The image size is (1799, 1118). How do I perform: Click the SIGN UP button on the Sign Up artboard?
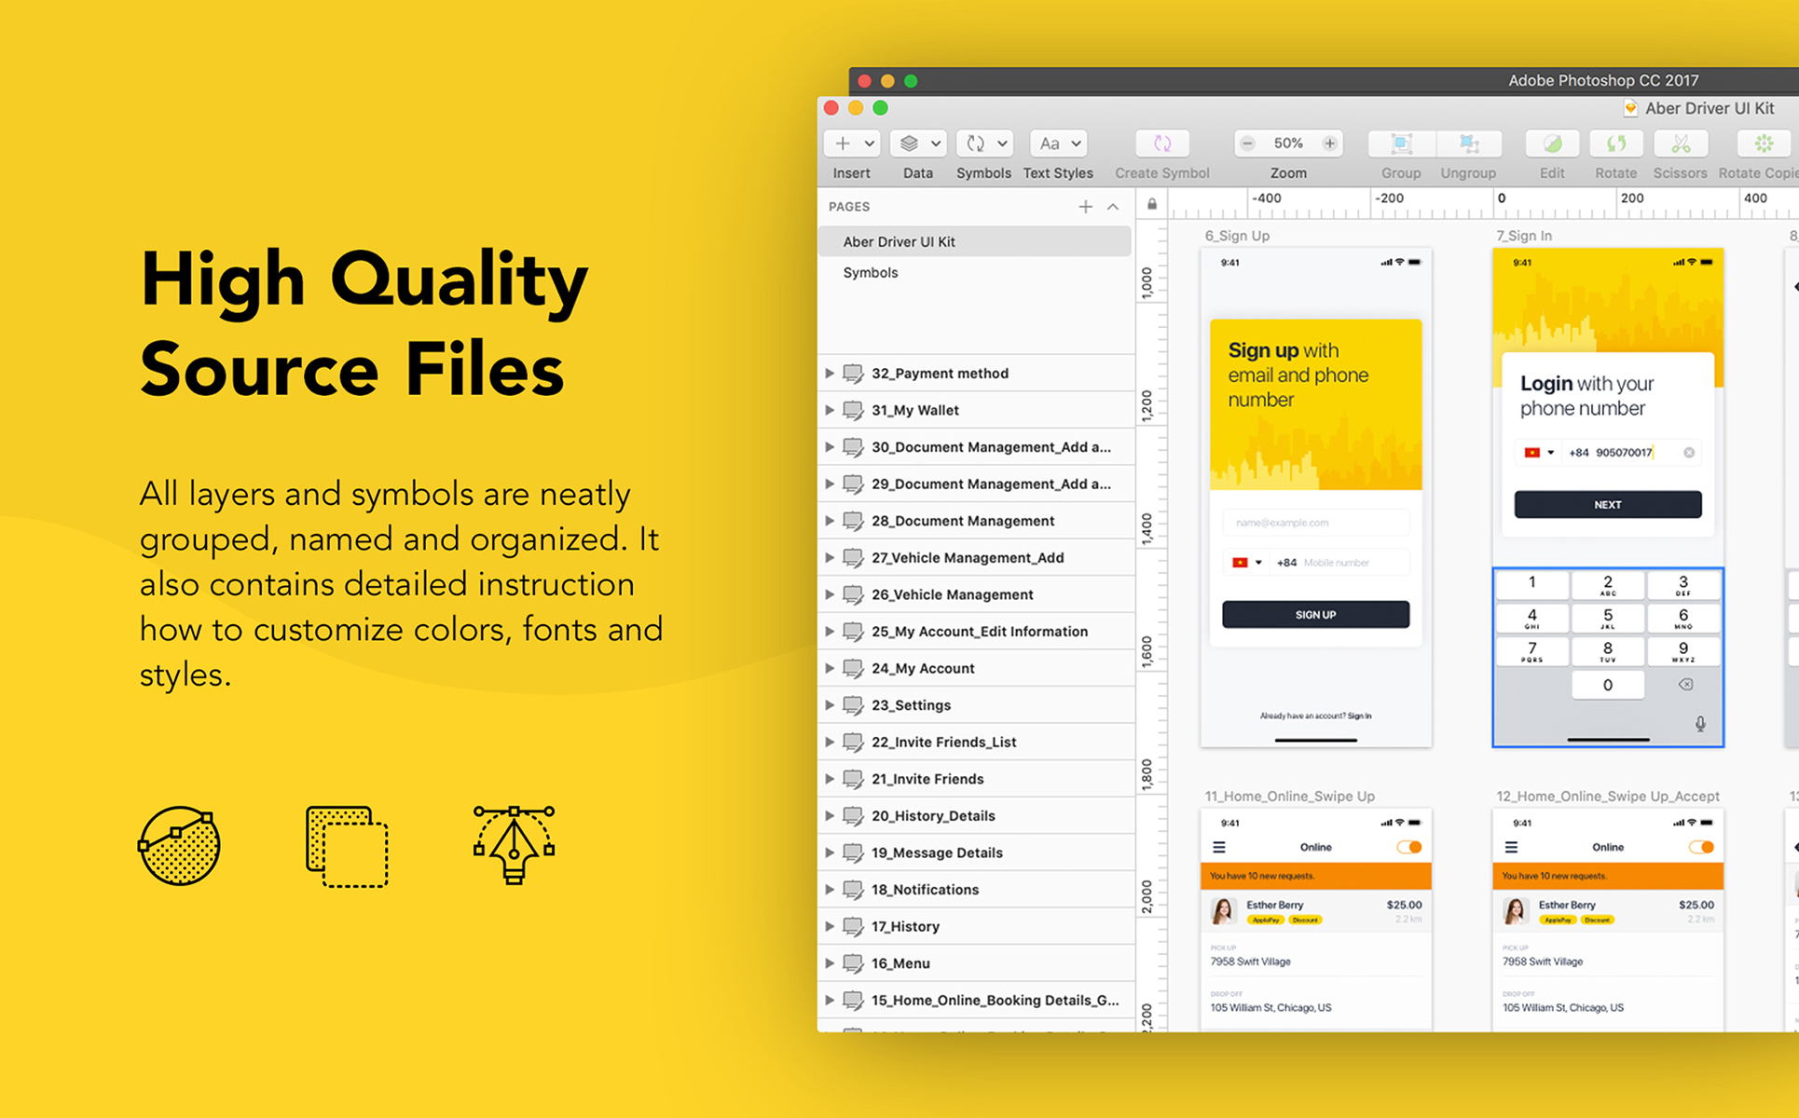tap(1315, 614)
